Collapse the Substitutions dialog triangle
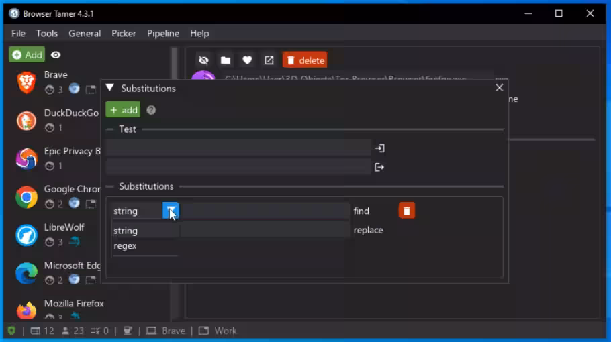Image resolution: width=611 pixels, height=342 pixels. (110, 88)
